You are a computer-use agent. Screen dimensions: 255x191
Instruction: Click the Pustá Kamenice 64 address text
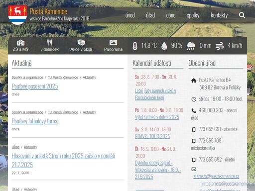coord(215,80)
